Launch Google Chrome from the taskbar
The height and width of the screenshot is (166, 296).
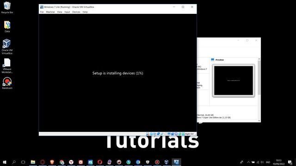62,162
